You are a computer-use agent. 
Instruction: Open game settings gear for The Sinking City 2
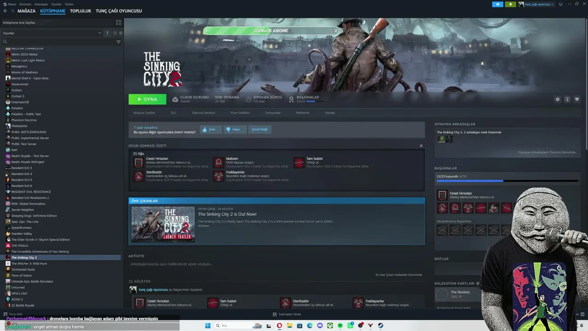(x=558, y=99)
